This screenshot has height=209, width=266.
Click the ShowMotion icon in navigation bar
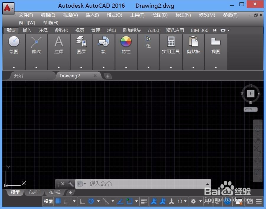[257, 172]
